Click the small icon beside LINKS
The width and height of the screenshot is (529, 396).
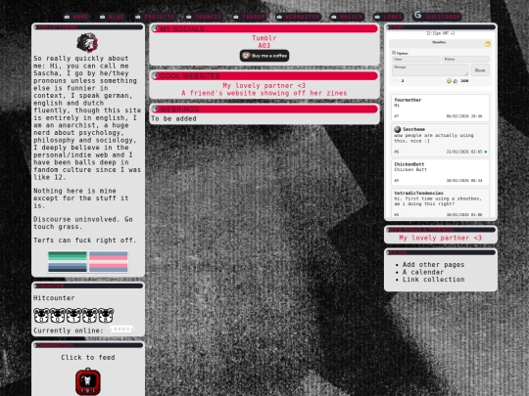tap(377, 17)
